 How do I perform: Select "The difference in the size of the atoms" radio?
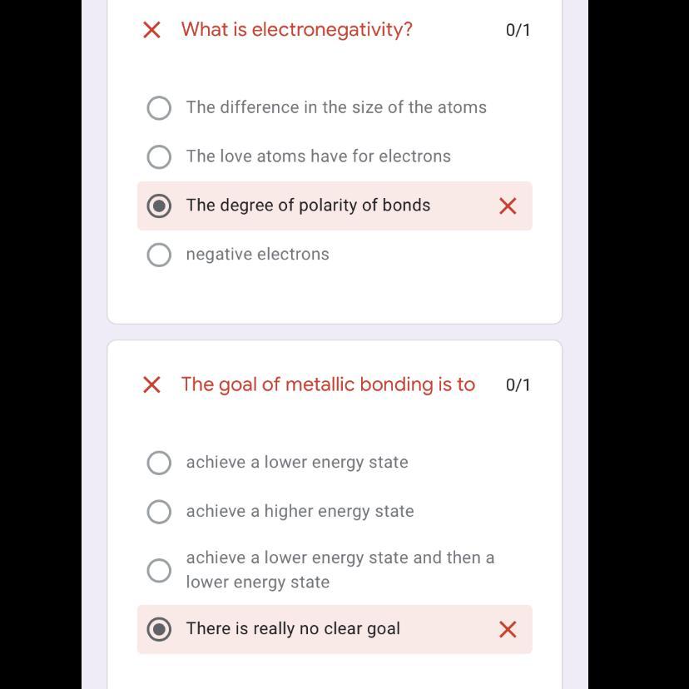(x=159, y=108)
